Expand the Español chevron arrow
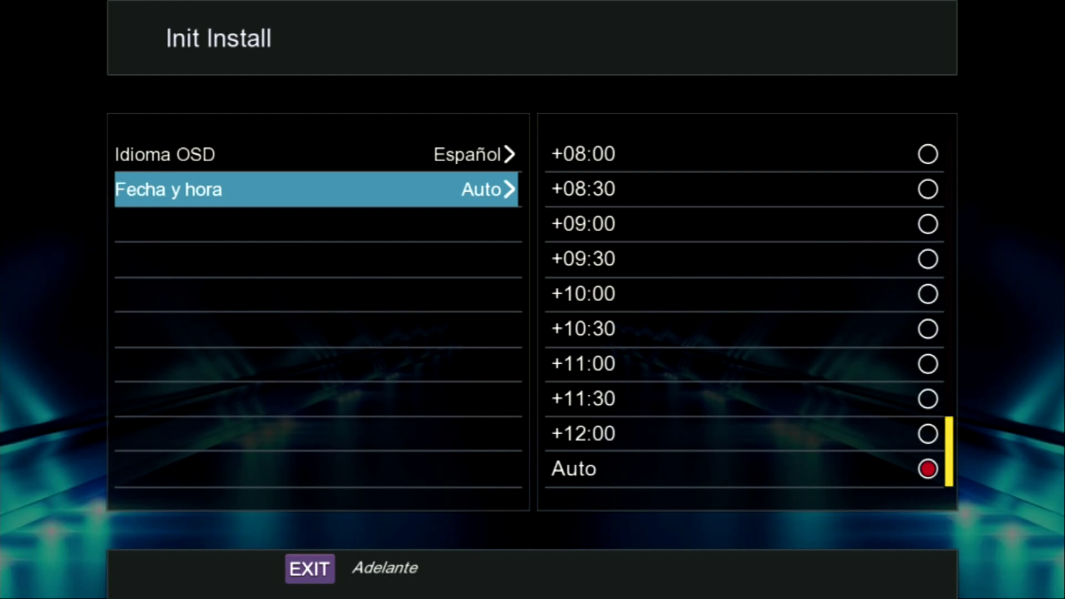 (x=509, y=154)
